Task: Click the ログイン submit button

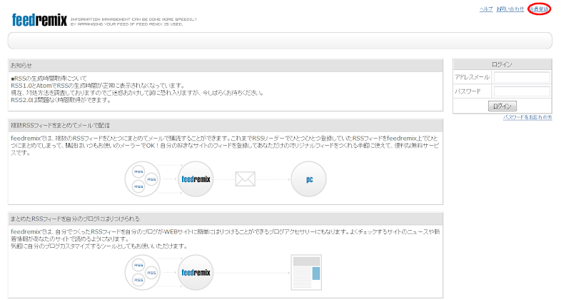Action: point(502,106)
